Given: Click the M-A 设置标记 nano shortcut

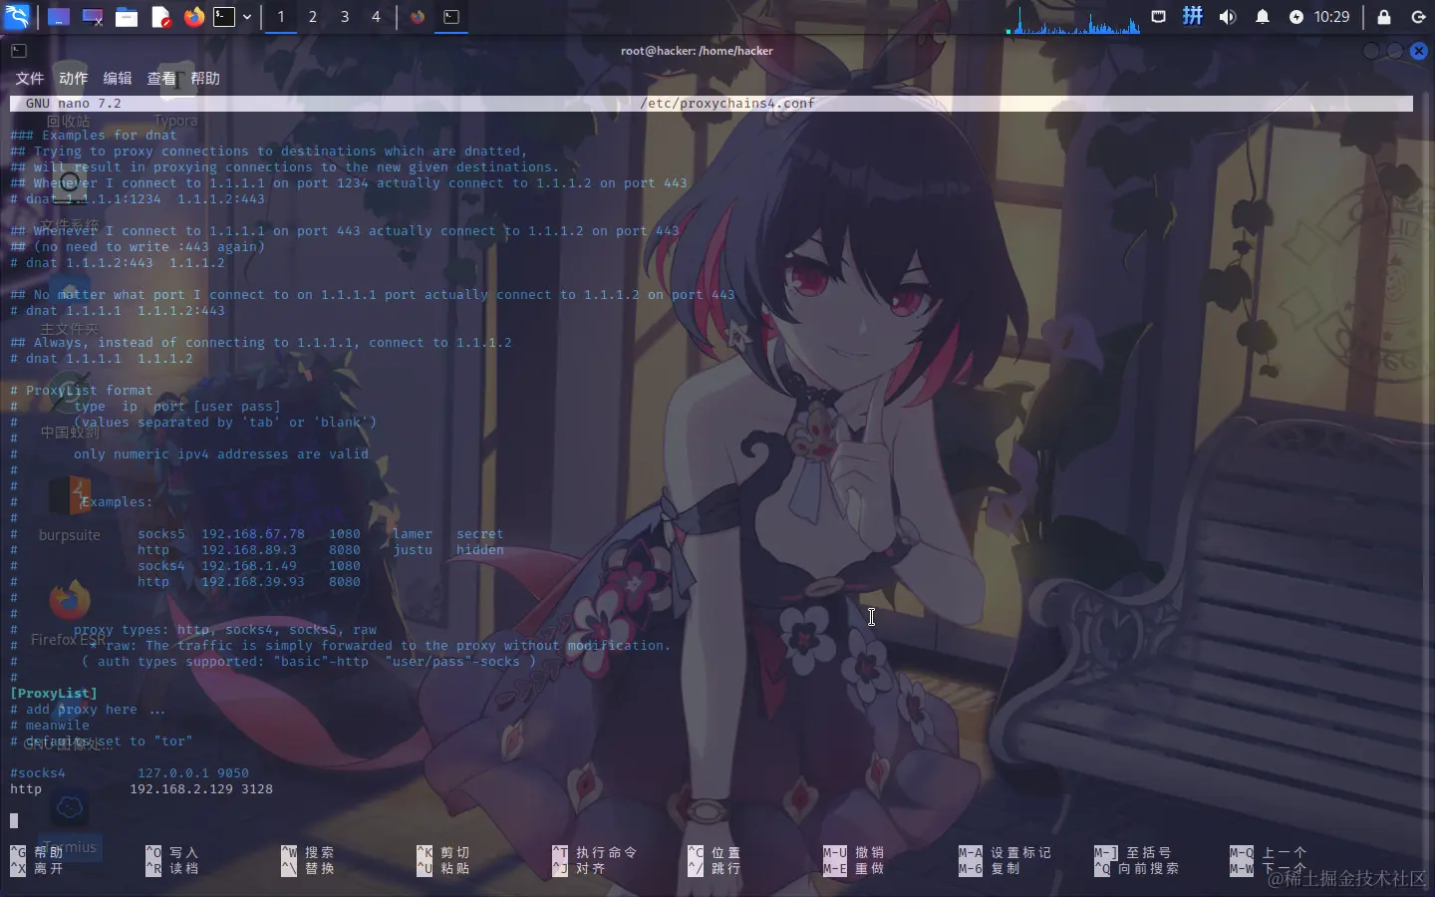Looking at the screenshot, I should click(1005, 853).
